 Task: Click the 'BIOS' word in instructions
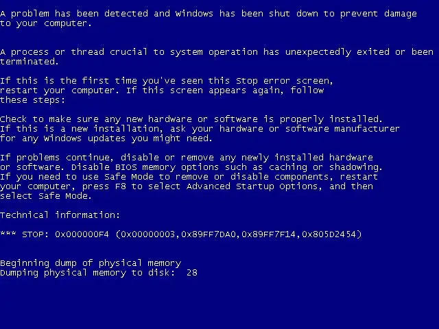coord(126,167)
